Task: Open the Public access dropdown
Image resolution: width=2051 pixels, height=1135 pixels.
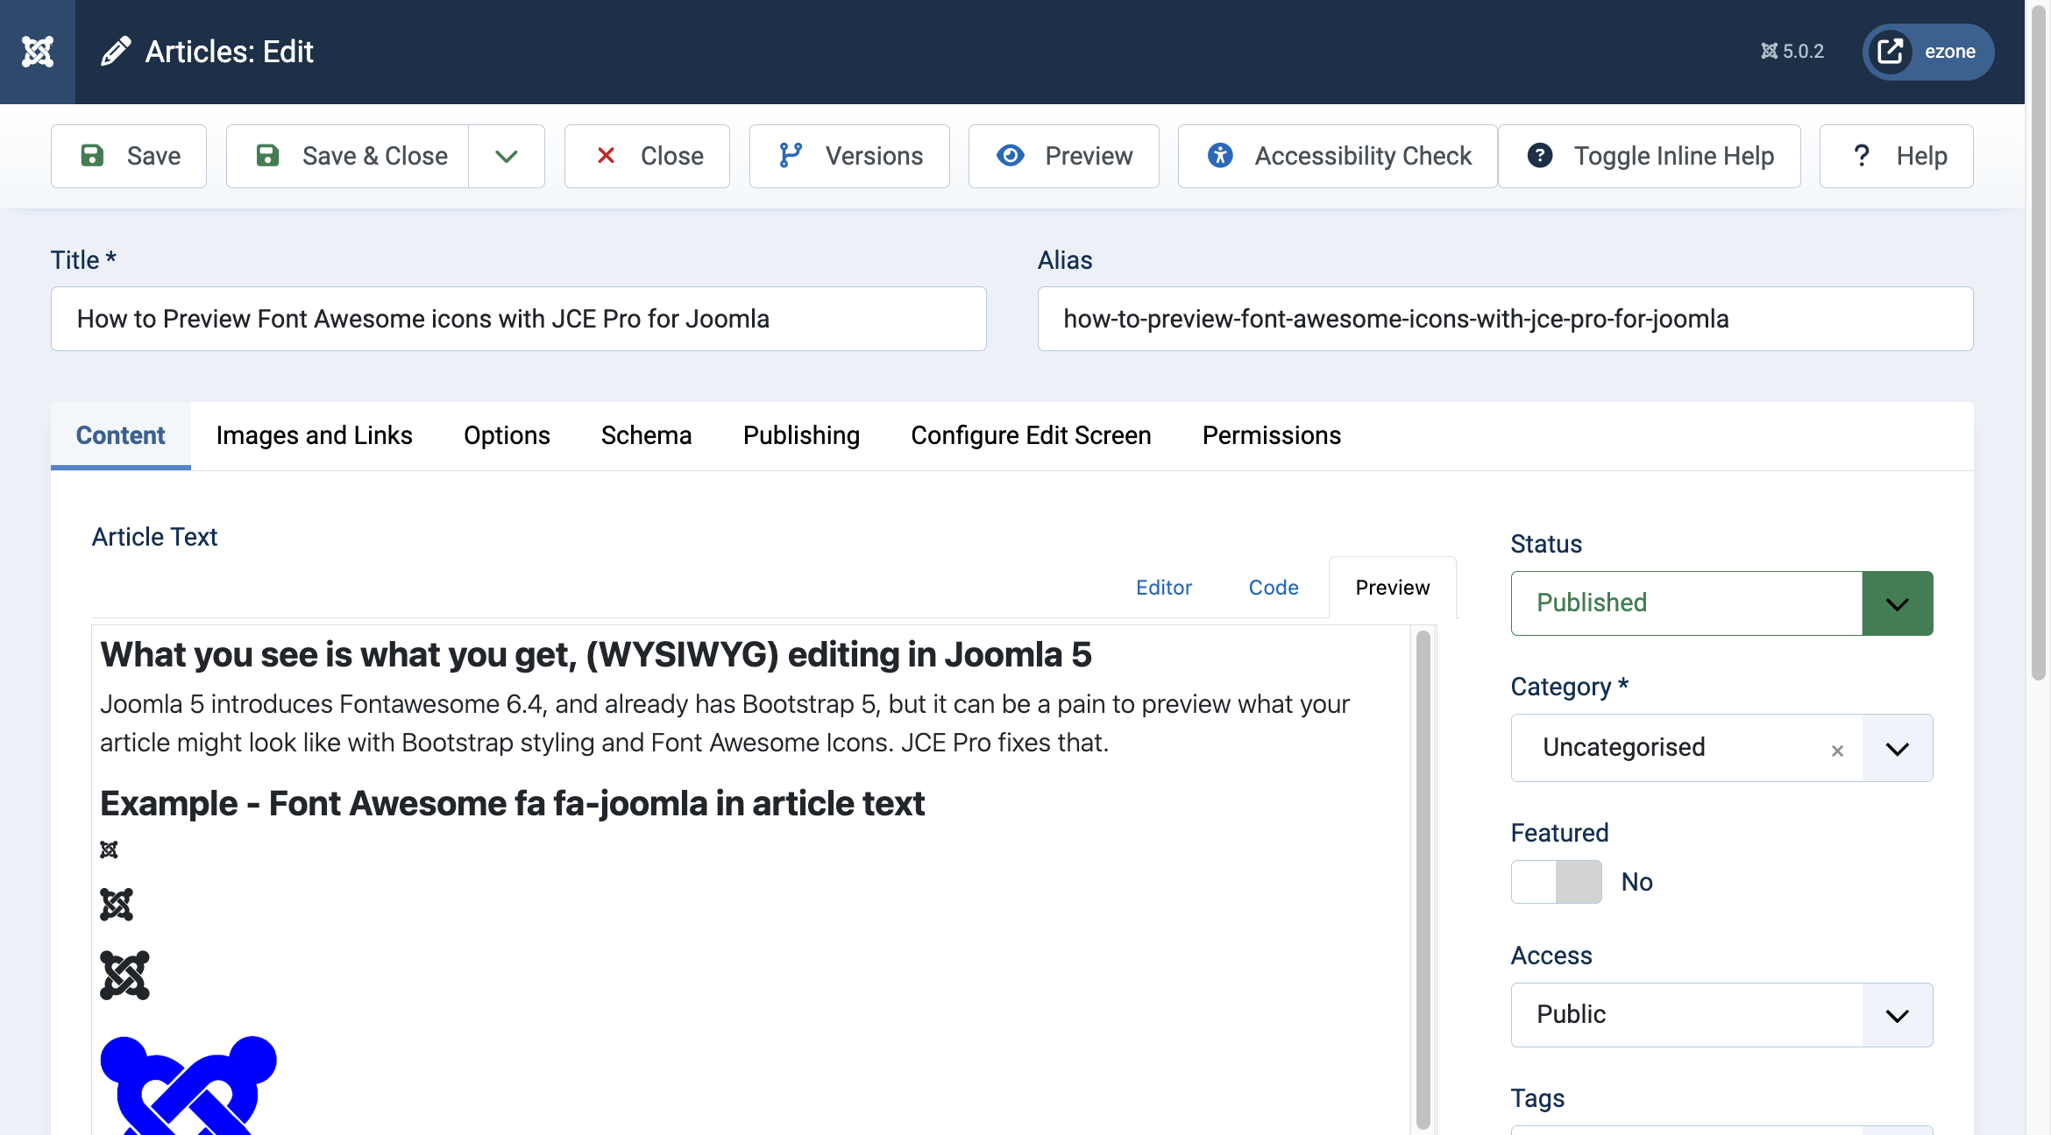Action: click(1897, 1014)
